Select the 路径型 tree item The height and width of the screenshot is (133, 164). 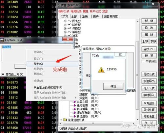point(76,25)
